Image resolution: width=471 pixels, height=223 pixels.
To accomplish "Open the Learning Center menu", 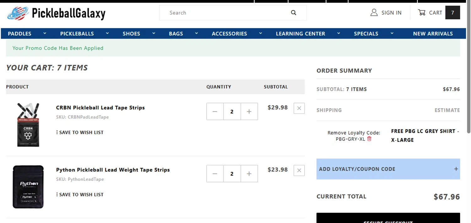I will point(300,34).
